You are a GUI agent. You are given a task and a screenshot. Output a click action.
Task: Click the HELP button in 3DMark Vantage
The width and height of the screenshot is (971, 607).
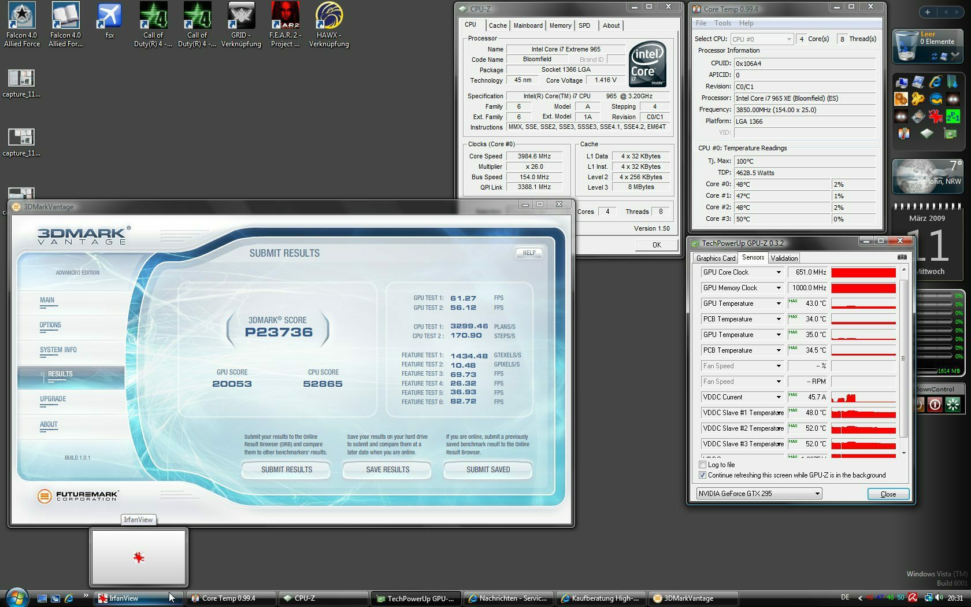[529, 253]
